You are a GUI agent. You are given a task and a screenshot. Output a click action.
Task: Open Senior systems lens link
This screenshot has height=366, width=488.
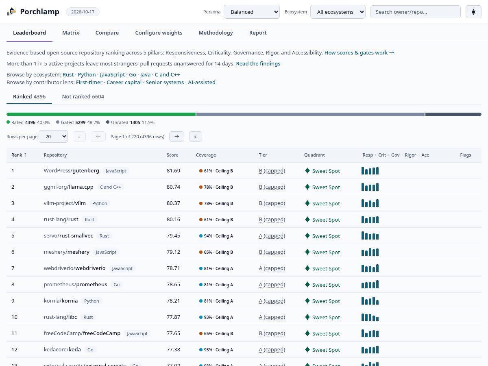(x=165, y=82)
